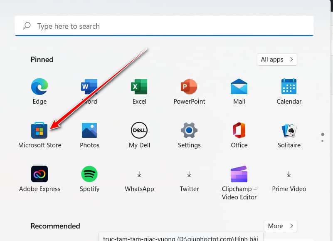Show More recommended items
The image size is (333, 241).
[281, 226]
